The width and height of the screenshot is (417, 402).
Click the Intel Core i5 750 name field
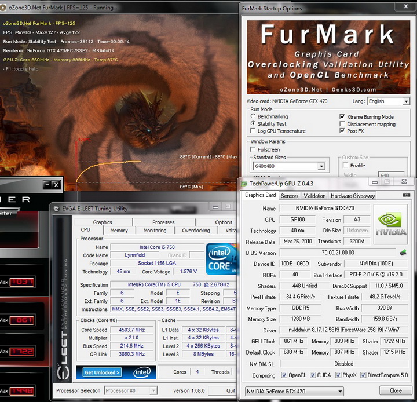tap(157, 247)
